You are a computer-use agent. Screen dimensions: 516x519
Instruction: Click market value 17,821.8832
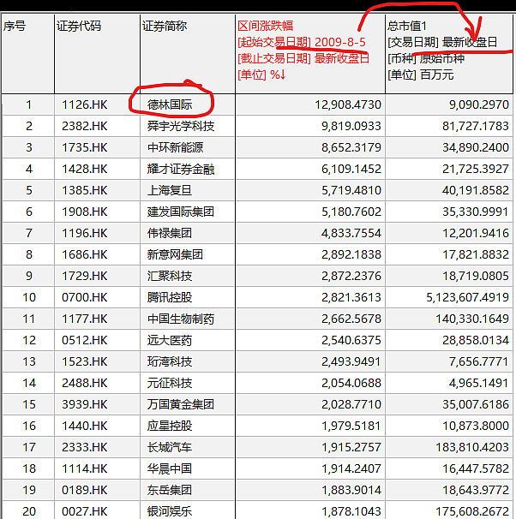point(475,254)
